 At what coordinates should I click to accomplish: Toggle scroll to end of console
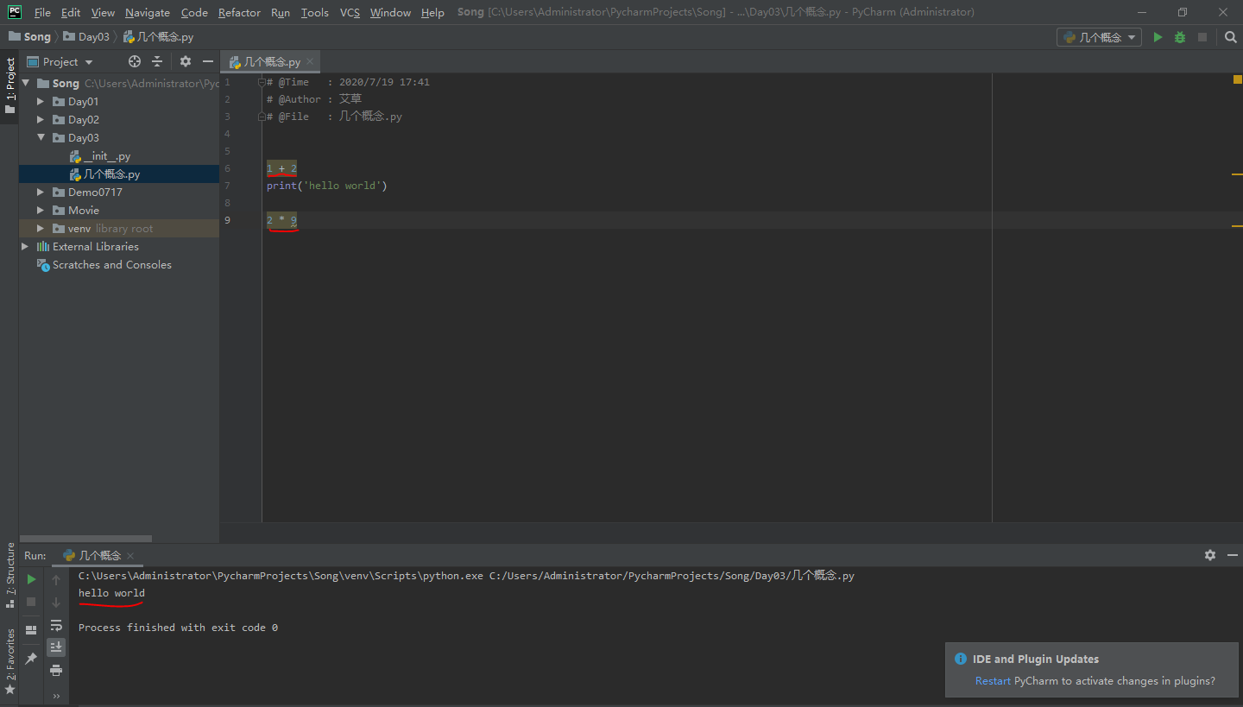click(56, 647)
